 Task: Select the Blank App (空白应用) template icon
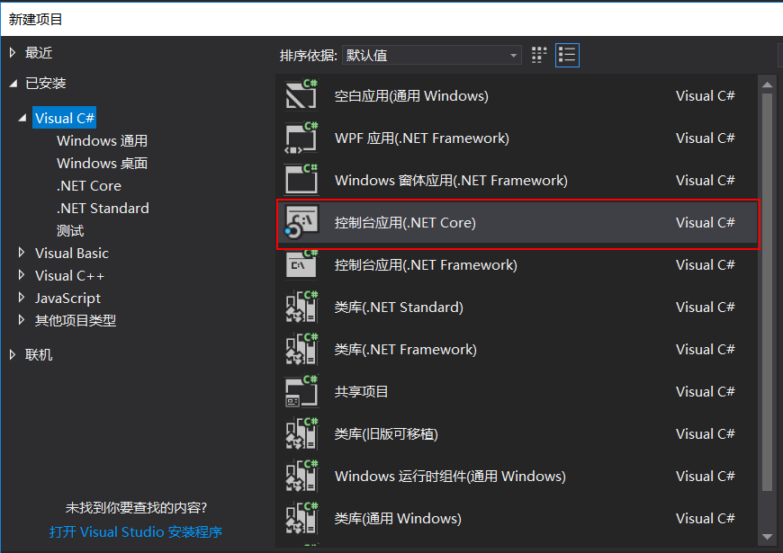tap(301, 94)
